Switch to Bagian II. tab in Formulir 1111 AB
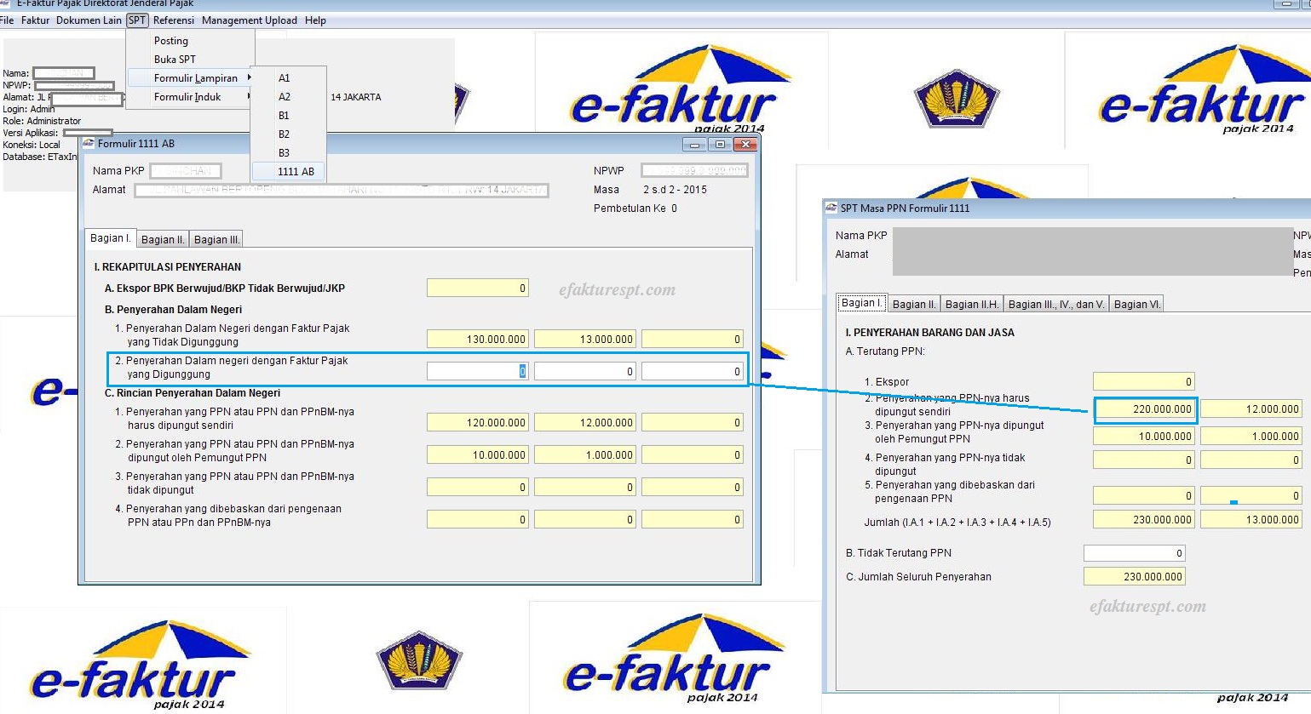This screenshot has height=714, width=1311. [163, 240]
